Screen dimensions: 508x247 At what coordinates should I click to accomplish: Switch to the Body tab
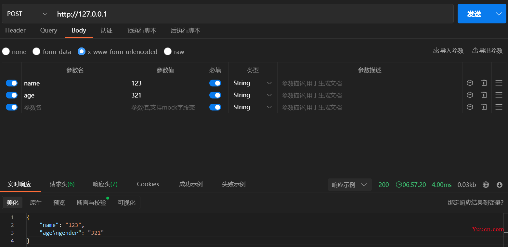(79, 31)
